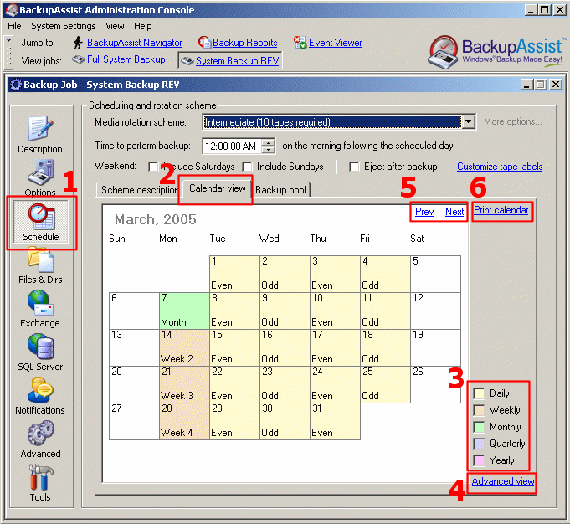The image size is (570, 524).
Task: Click Customize tape labels link
Action: pos(500,167)
